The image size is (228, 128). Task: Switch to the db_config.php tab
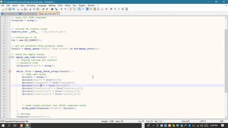(x=10, y=14)
